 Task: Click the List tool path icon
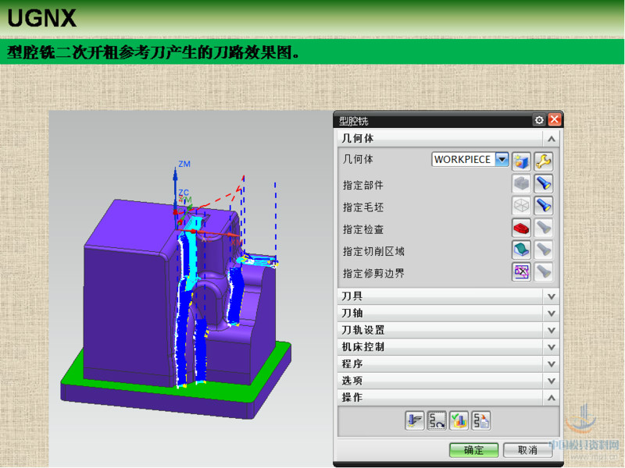coord(481,420)
